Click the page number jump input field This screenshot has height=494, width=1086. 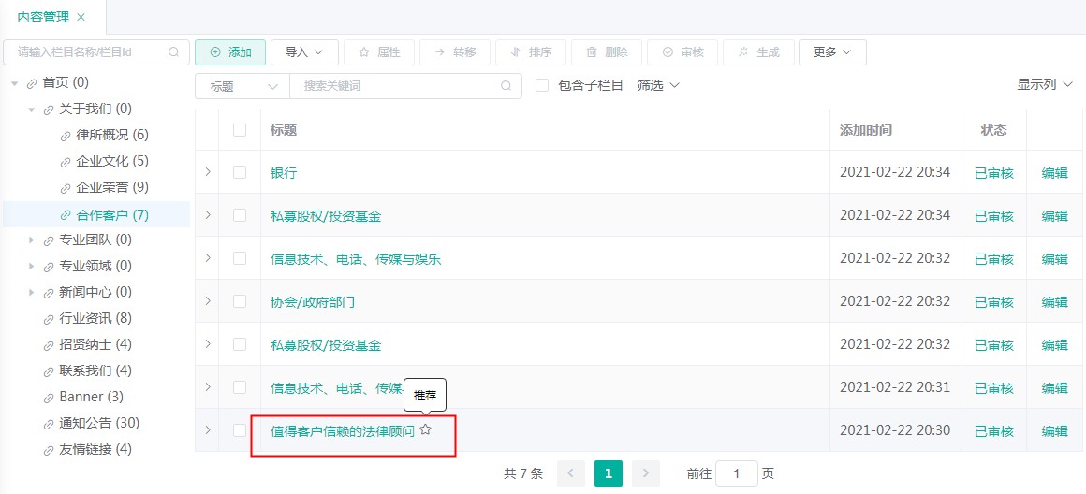pyautogui.click(x=736, y=473)
